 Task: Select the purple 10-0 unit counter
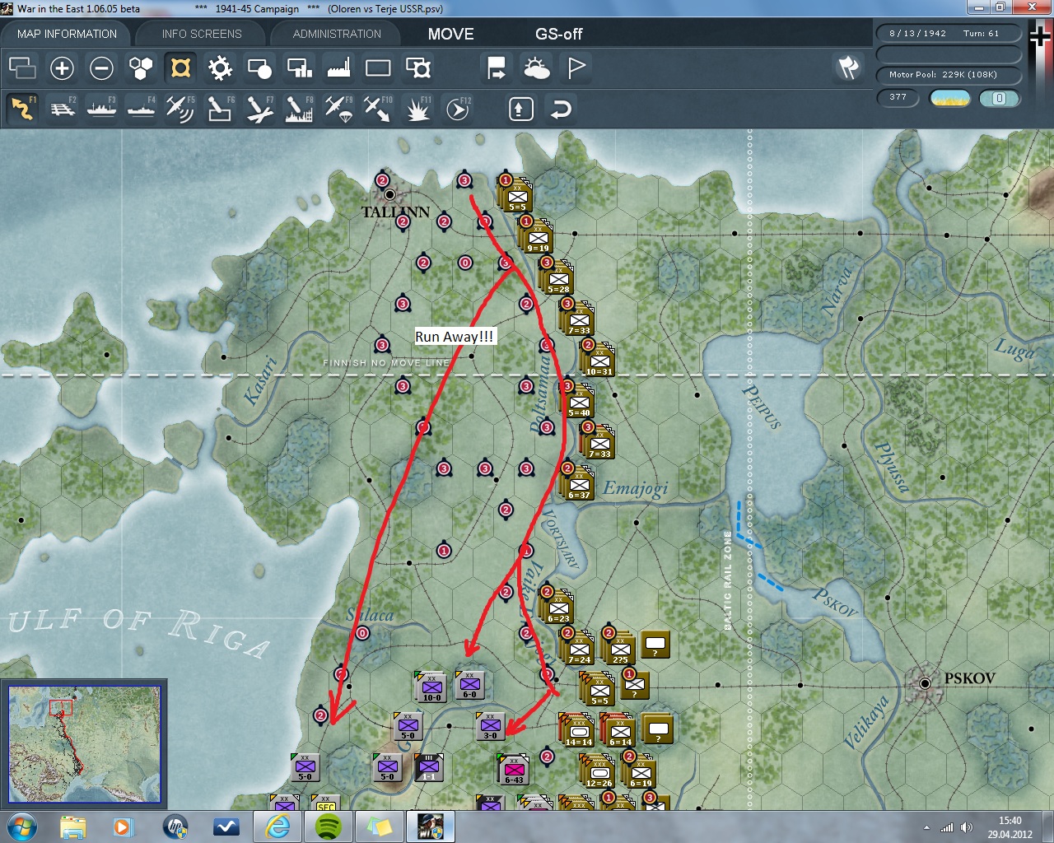point(431,687)
